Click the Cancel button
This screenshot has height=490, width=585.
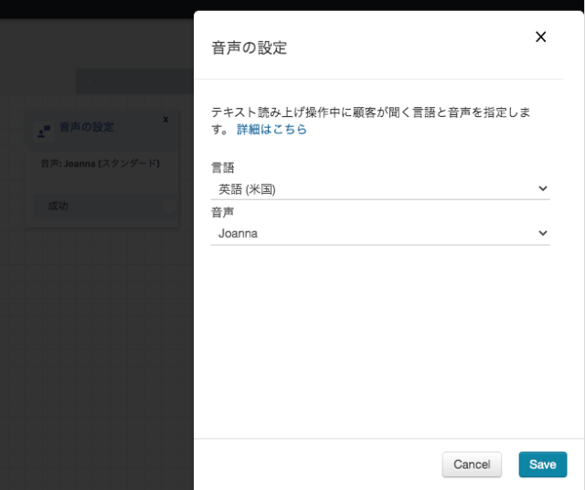472,464
